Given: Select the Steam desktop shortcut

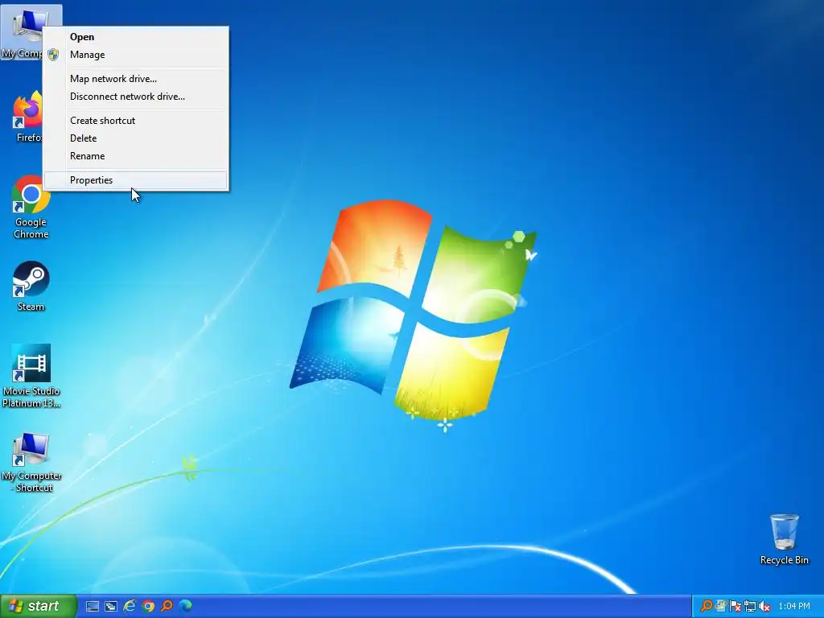Looking at the screenshot, I should click(31, 286).
